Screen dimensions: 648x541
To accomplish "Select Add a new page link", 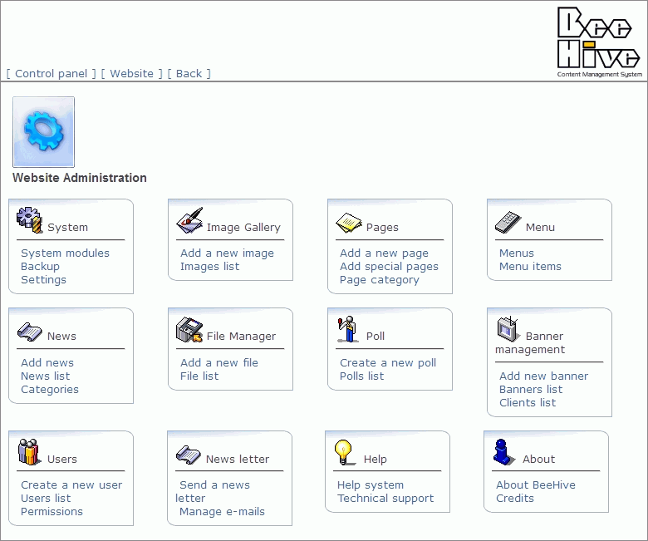I will pos(384,253).
